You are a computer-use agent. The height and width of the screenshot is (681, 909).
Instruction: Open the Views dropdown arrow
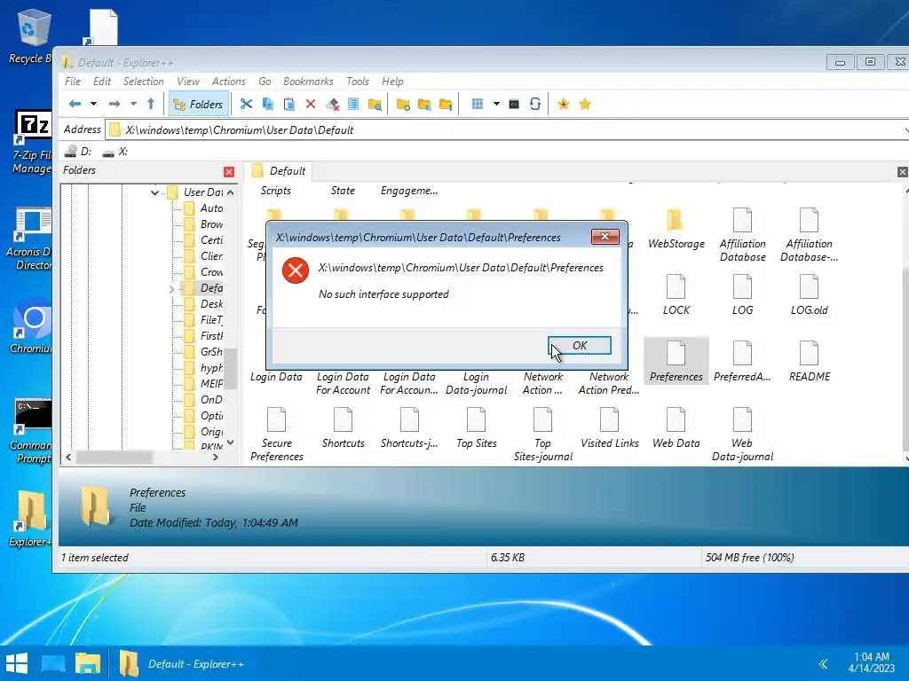tap(496, 105)
